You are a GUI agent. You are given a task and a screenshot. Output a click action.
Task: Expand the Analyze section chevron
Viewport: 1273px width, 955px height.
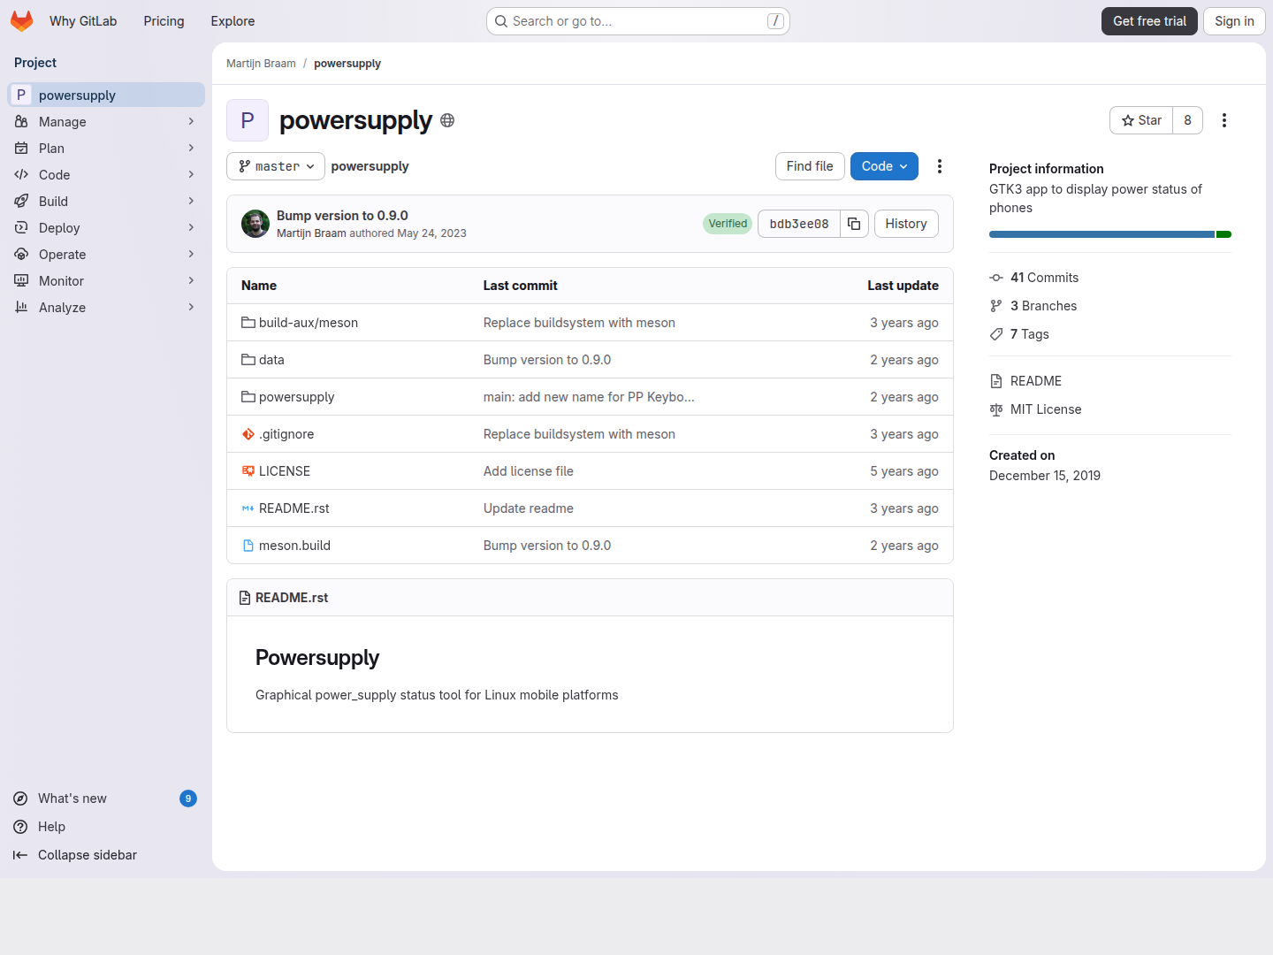click(x=191, y=308)
